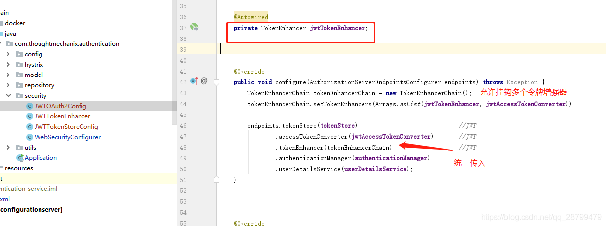Click the @Override annotation on line 41
The width and height of the screenshot is (606, 226).
point(249,72)
